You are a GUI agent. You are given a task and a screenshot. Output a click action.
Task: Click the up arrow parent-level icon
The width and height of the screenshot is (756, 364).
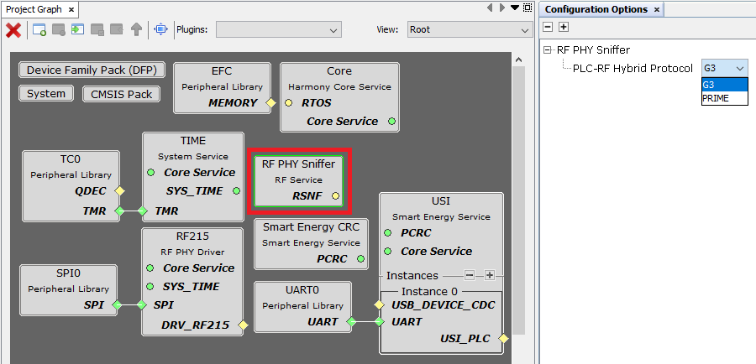(136, 29)
